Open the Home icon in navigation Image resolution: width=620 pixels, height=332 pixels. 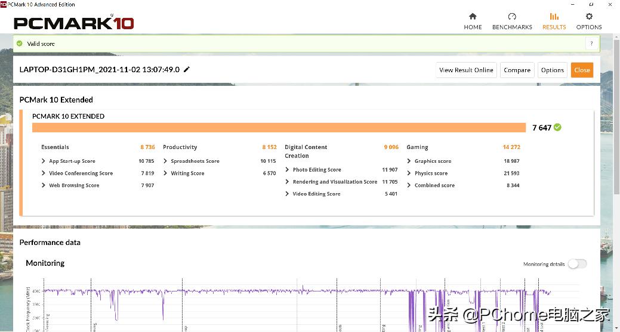473,17
